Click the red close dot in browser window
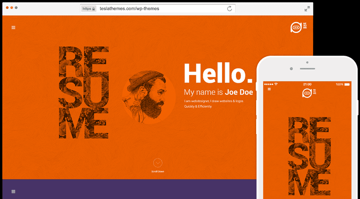Screen dimensions: 360x199 [7, 8]
